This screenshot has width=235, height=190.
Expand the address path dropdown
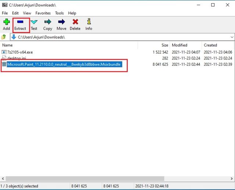(x=232, y=37)
